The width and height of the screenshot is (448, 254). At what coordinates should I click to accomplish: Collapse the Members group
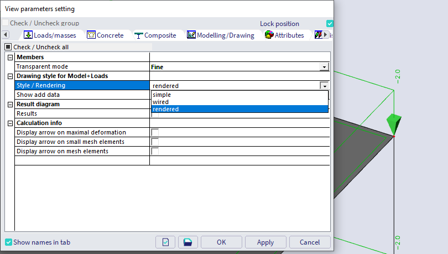click(11, 58)
